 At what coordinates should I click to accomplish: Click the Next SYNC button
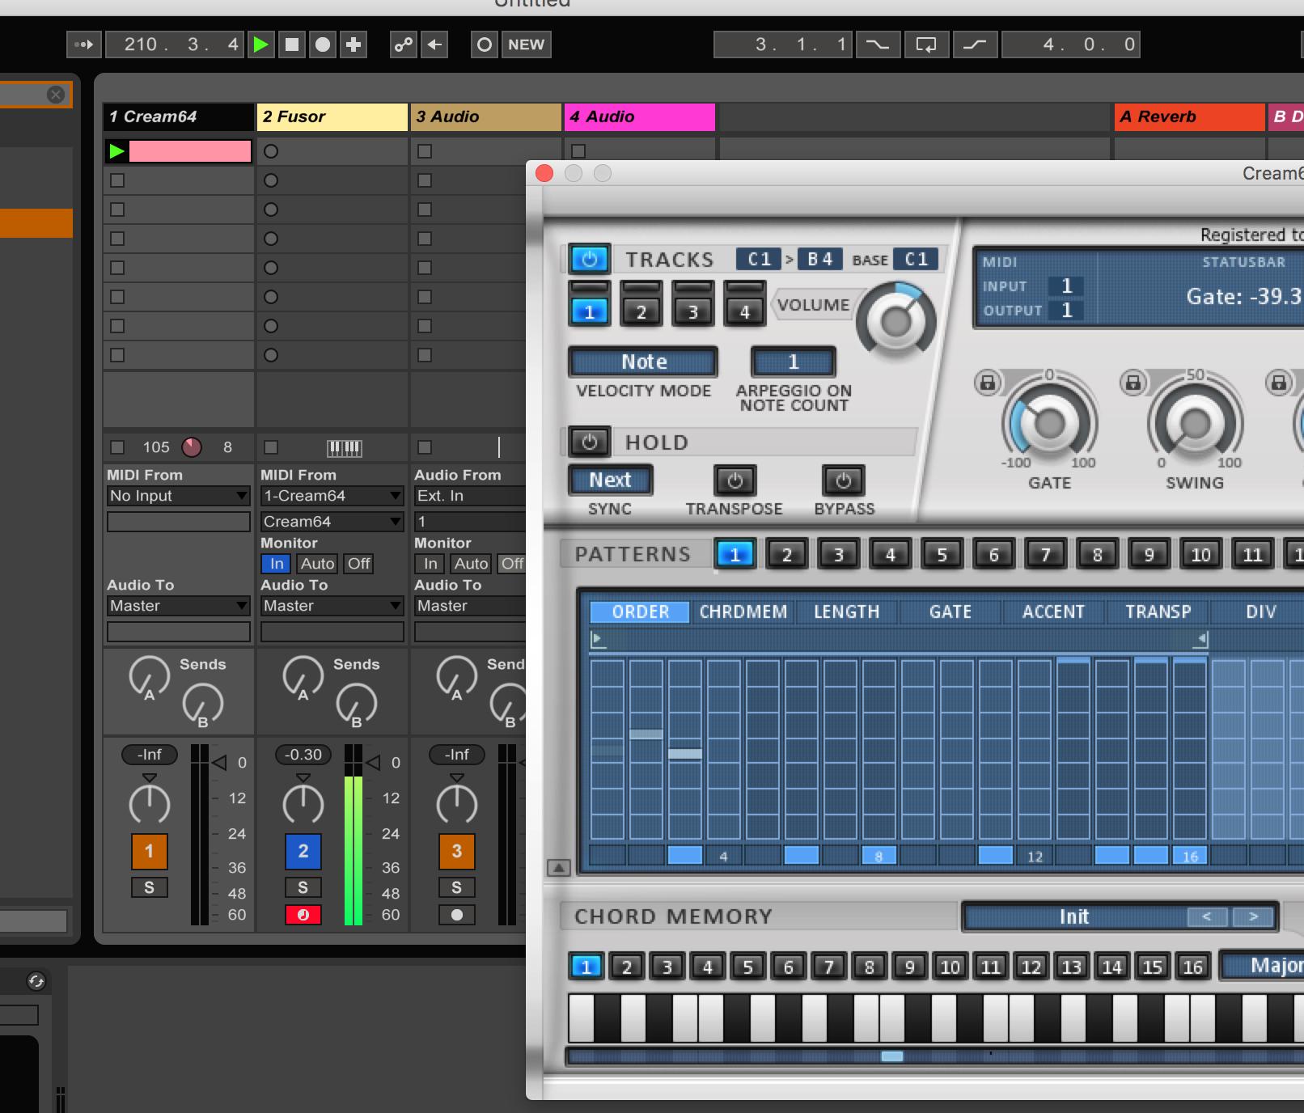pos(610,480)
